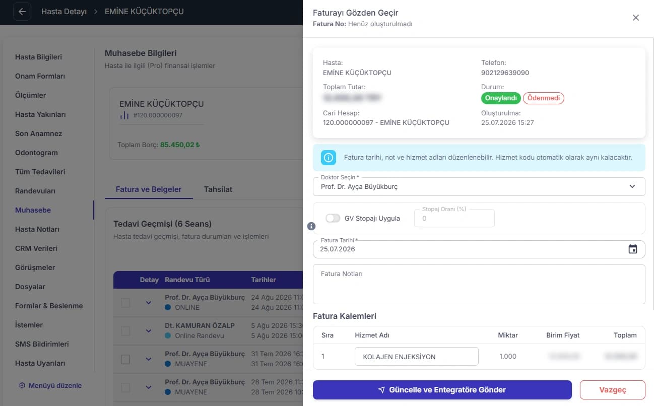Check the box for the 28 Tem MUAYENE row
This screenshot has width=654, height=406.
[x=125, y=387]
